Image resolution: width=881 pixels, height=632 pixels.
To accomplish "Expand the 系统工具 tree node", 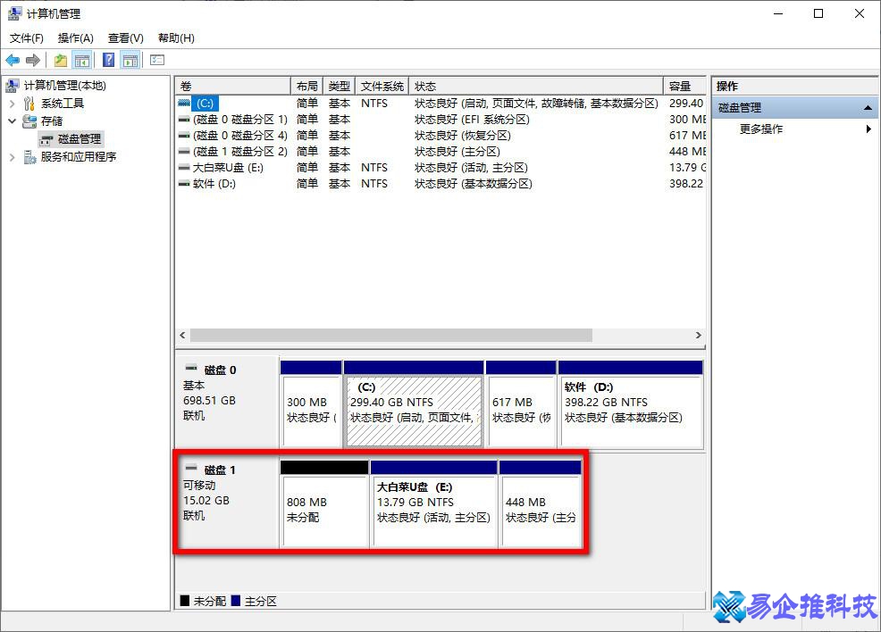I will click(12, 104).
